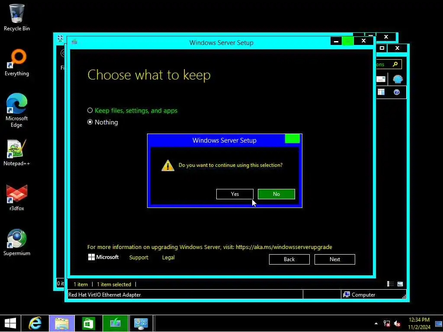Launch the Notepad++ desktop shortcut
This screenshot has width=443, height=332.
tap(17, 153)
